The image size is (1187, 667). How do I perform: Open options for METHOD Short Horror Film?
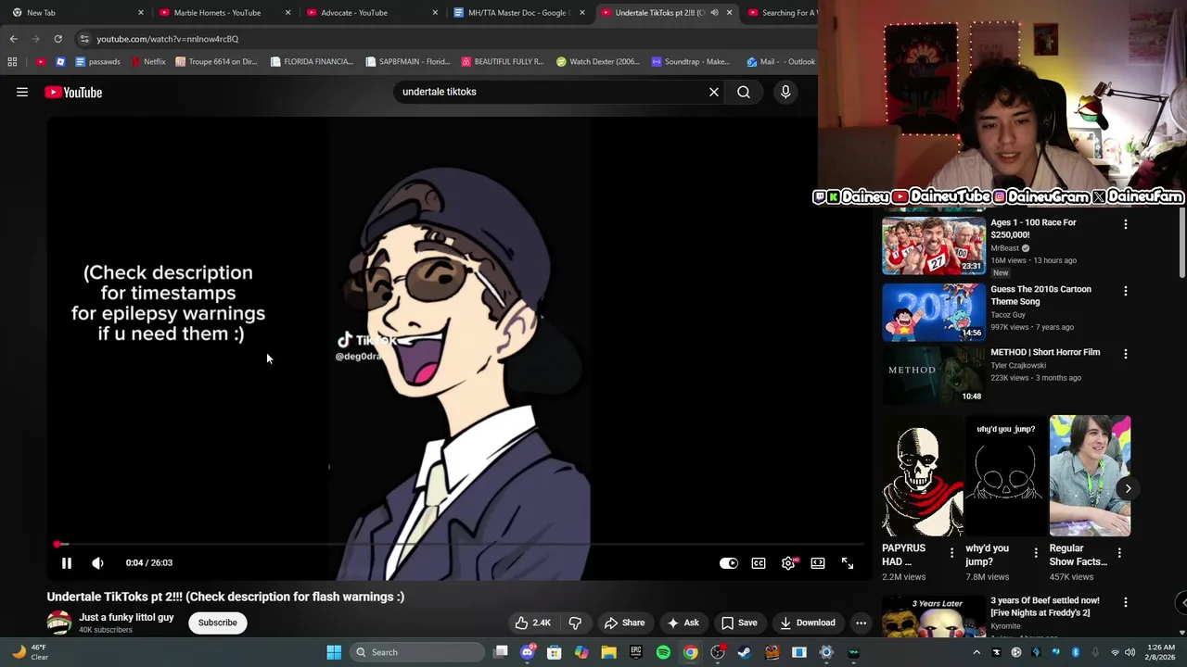pos(1126,354)
